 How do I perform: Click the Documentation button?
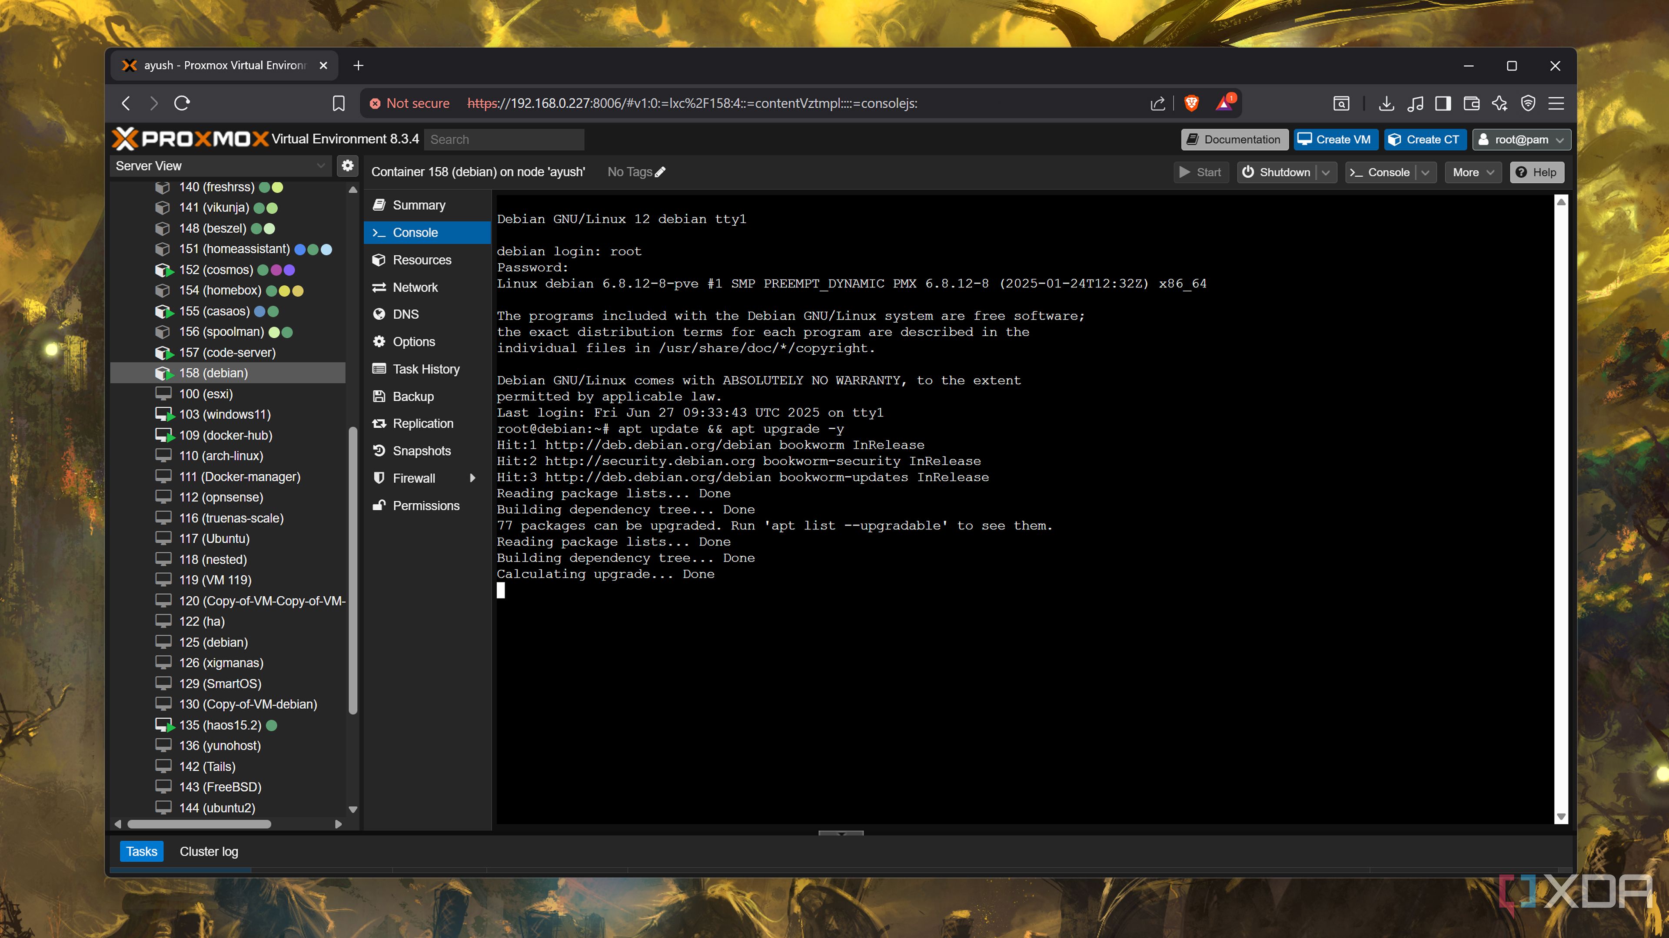[x=1234, y=139]
